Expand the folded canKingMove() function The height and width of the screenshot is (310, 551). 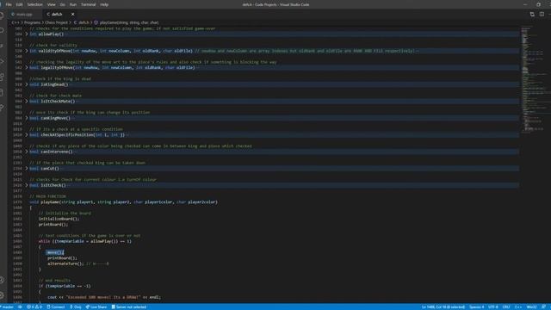point(27,118)
